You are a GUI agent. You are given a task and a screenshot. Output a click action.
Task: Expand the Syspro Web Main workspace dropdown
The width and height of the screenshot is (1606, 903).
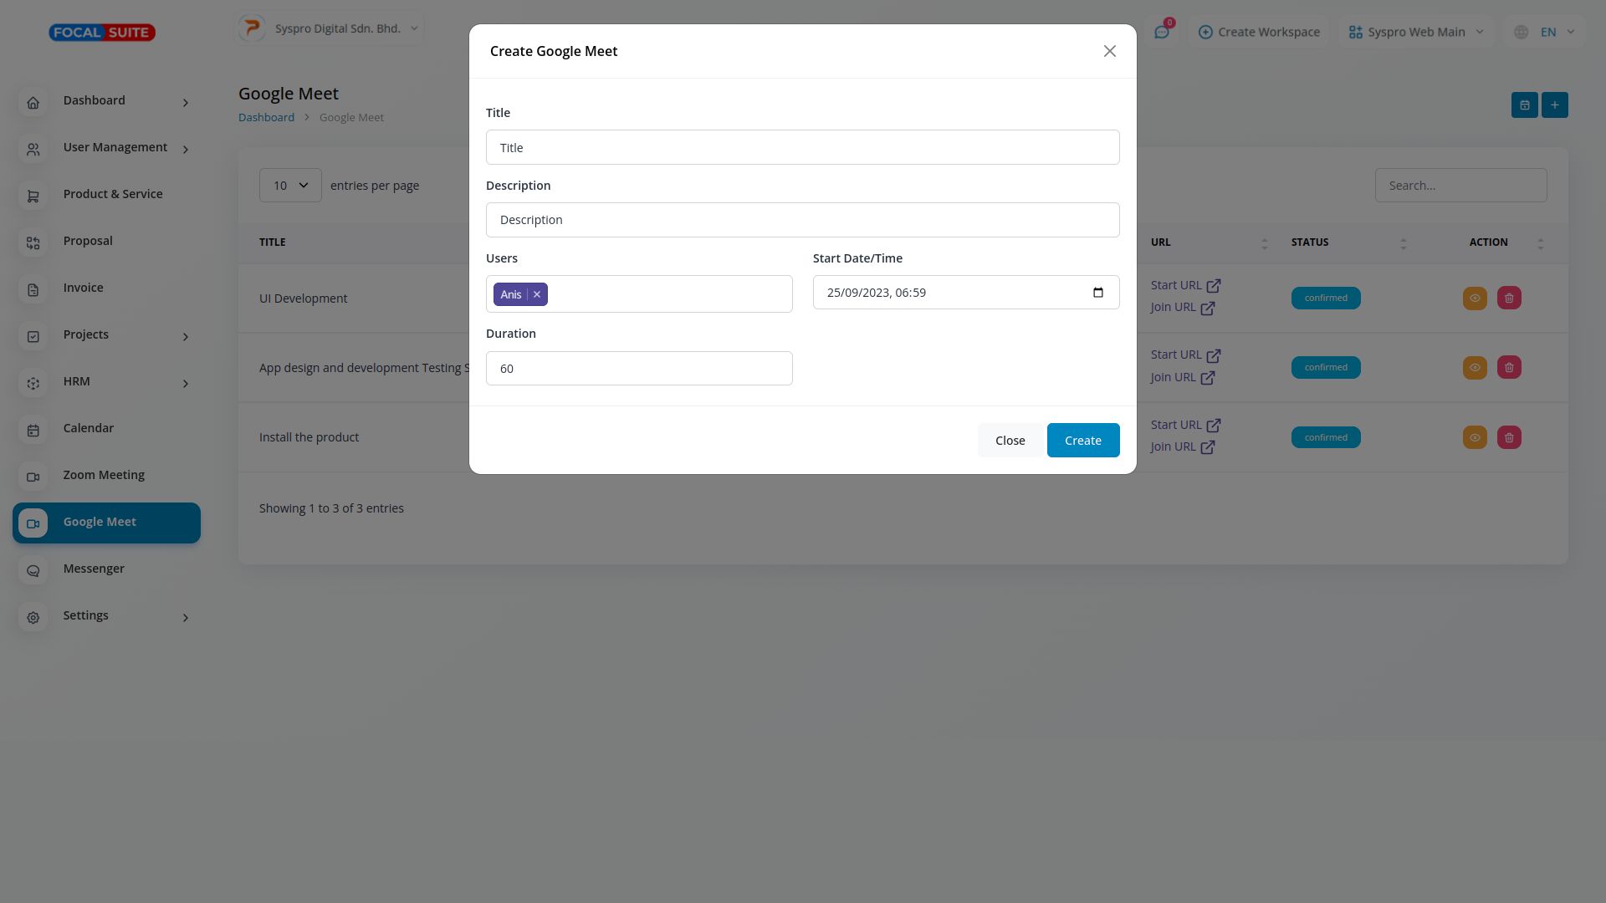coord(1415,33)
